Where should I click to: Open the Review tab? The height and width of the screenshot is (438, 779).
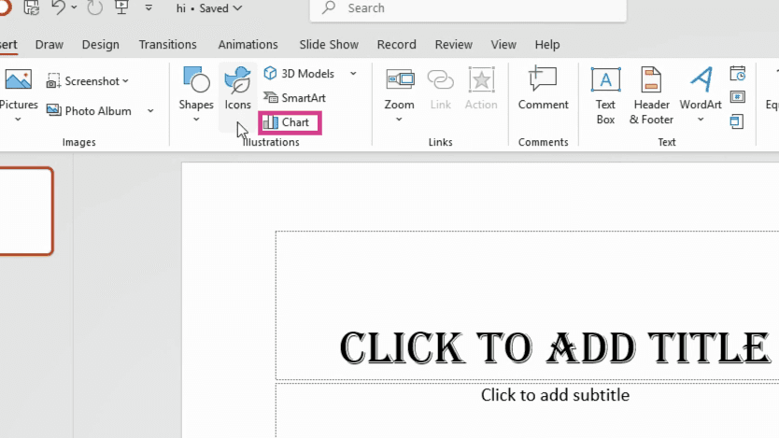[454, 45]
